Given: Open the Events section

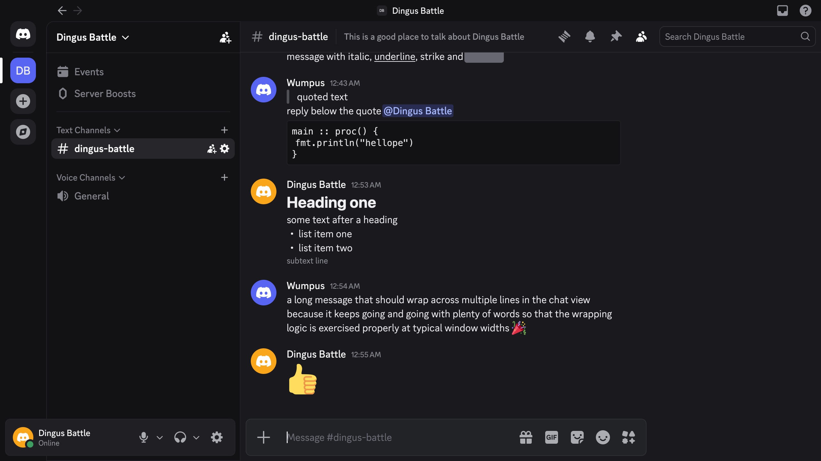Looking at the screenshot, I should point(143,72).
